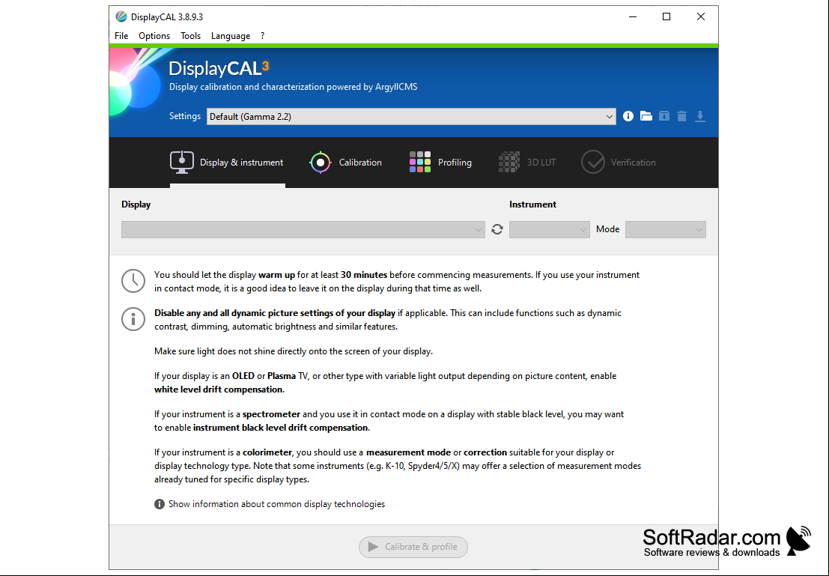This screenshot has width=829, height=576.
Task: Switch to the Profiling tab
Action: point(440,163)
